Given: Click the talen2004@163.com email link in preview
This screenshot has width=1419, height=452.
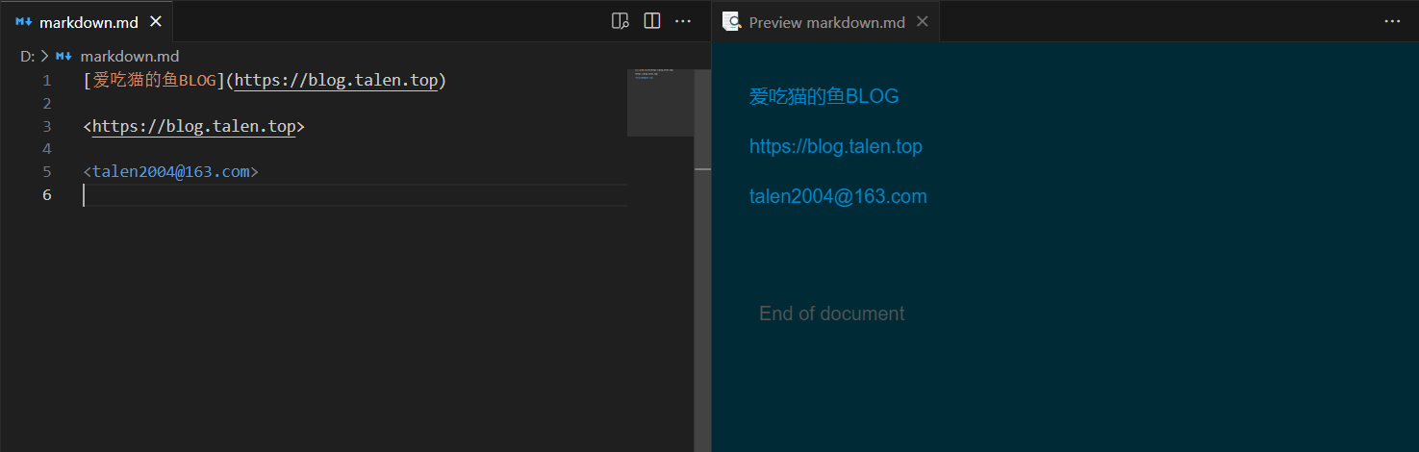Looking at the screenshot, I should coord(837,196).
